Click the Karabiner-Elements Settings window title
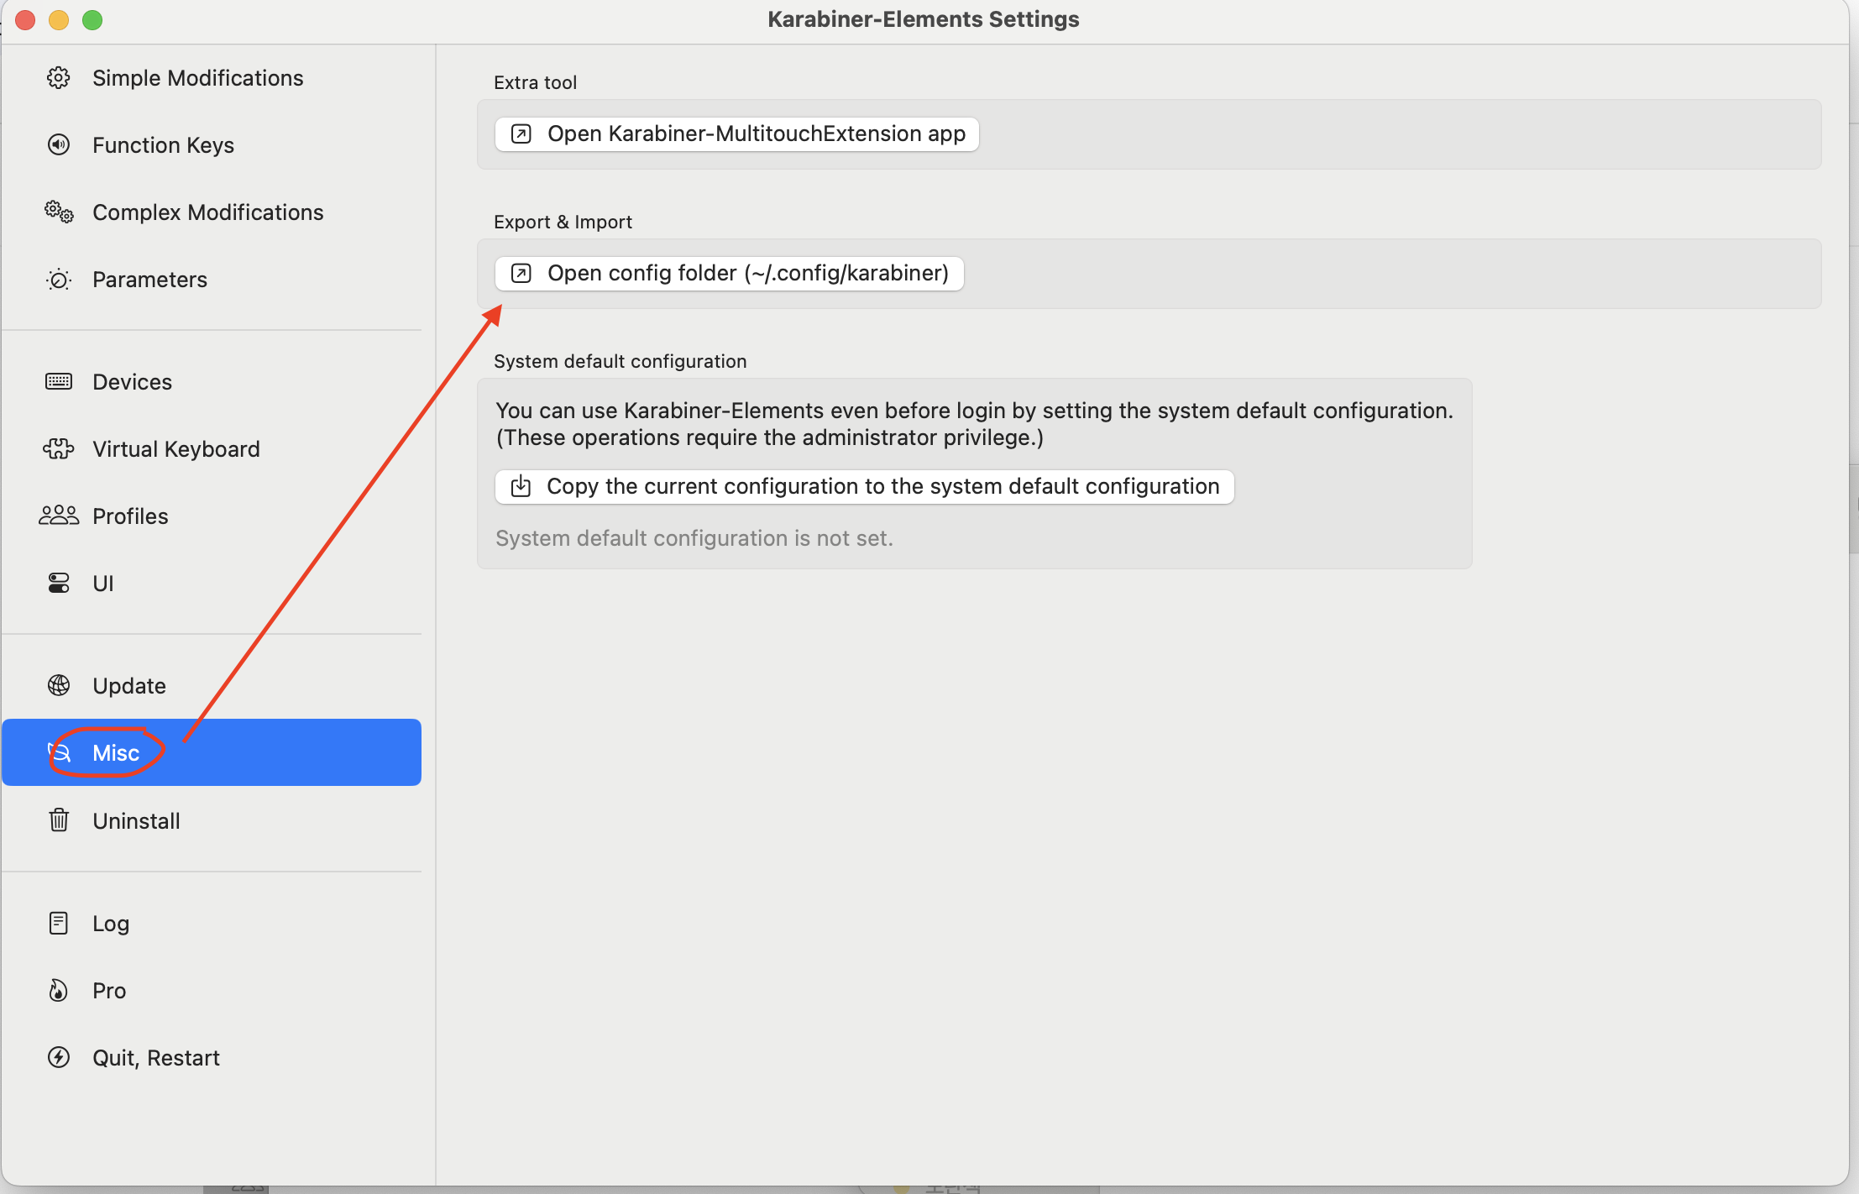 [924, 19]
